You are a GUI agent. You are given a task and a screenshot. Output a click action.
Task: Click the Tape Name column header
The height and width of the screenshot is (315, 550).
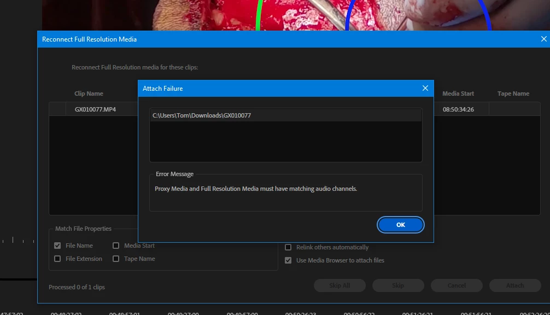513,94
